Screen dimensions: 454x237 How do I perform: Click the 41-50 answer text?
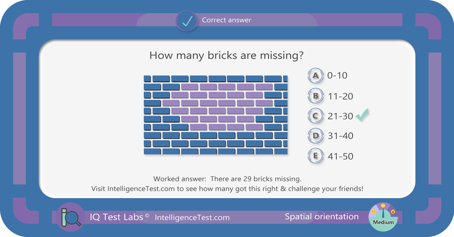tap(340, 156)
